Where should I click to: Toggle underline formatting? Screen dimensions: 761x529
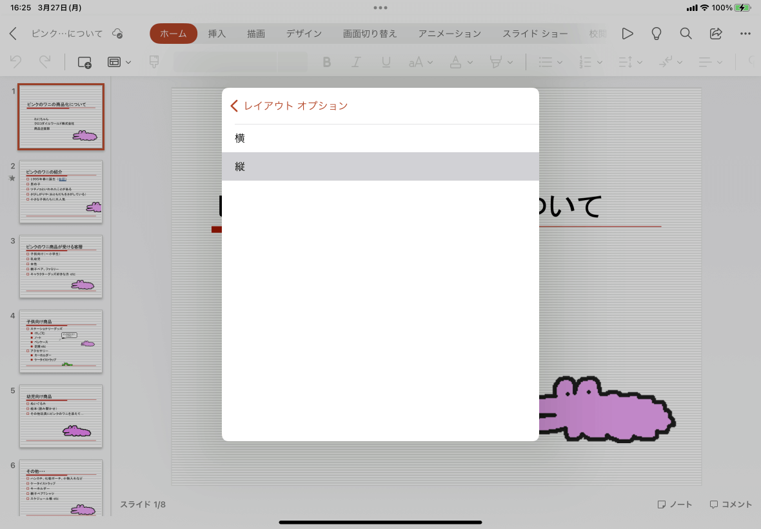pyautogui.click(x=386, y=62)
